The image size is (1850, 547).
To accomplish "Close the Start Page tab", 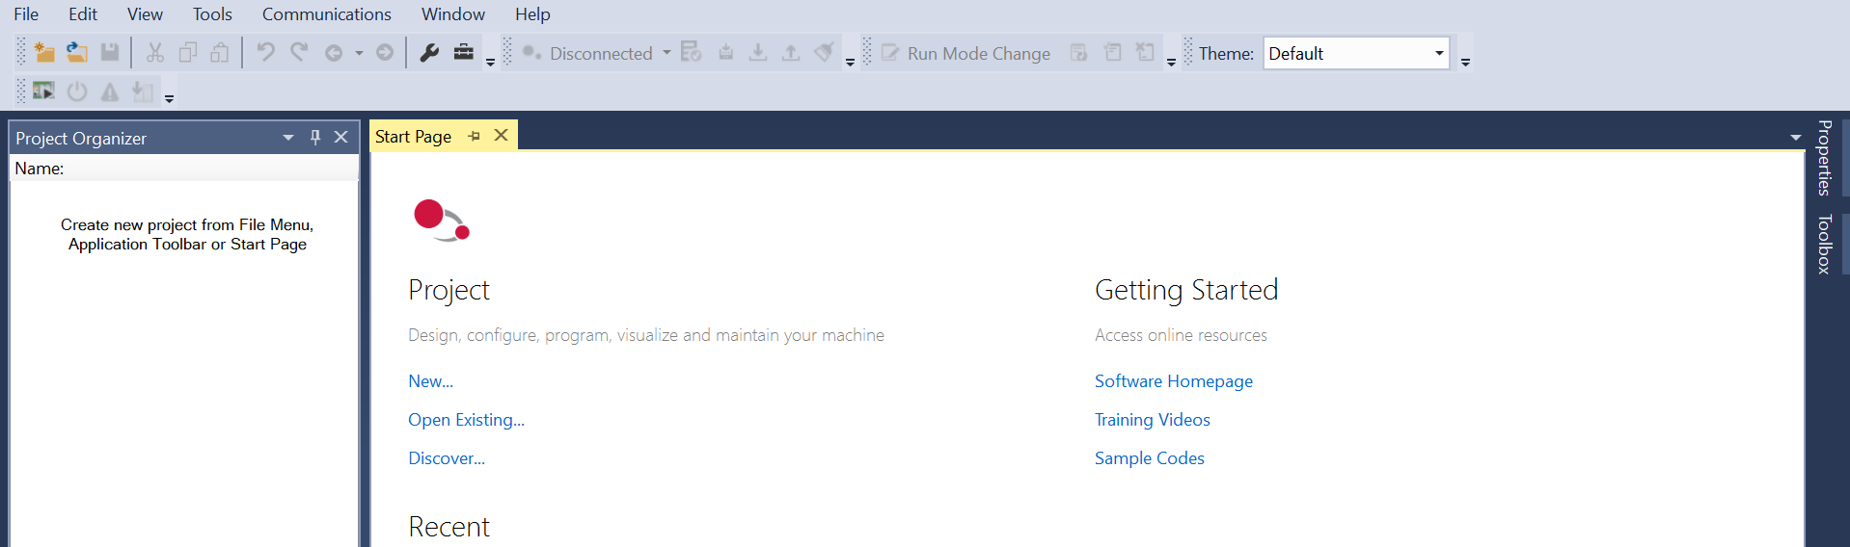I will coord(501,136).
